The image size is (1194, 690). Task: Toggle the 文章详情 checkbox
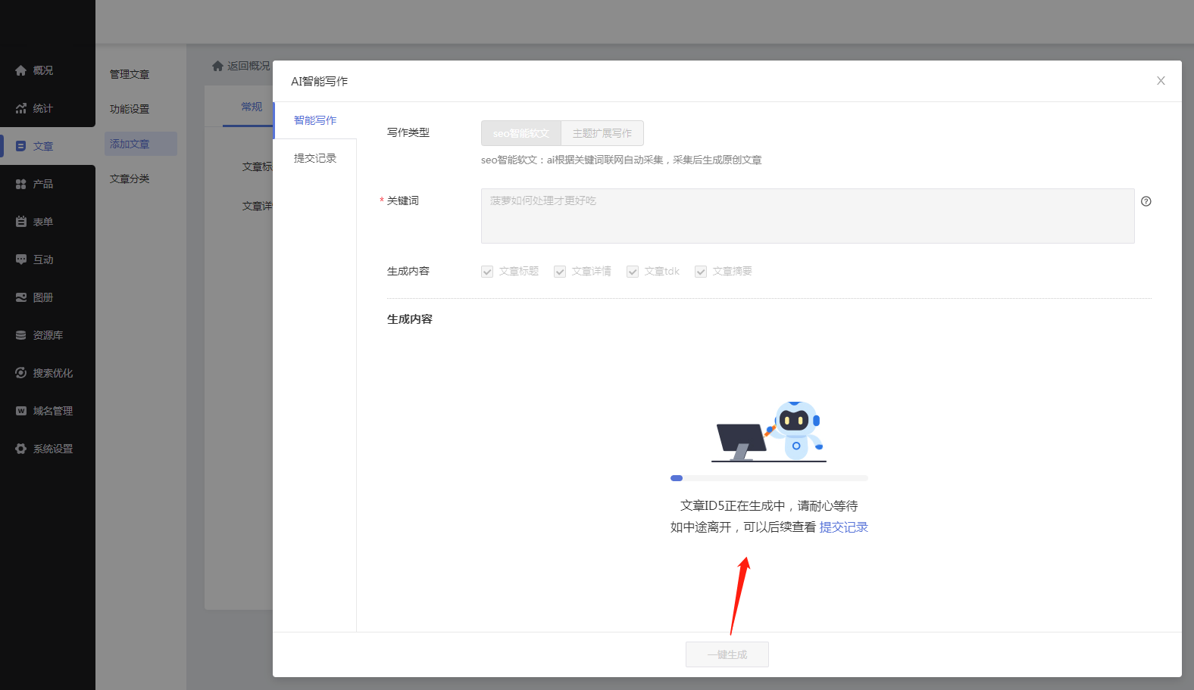560,272
